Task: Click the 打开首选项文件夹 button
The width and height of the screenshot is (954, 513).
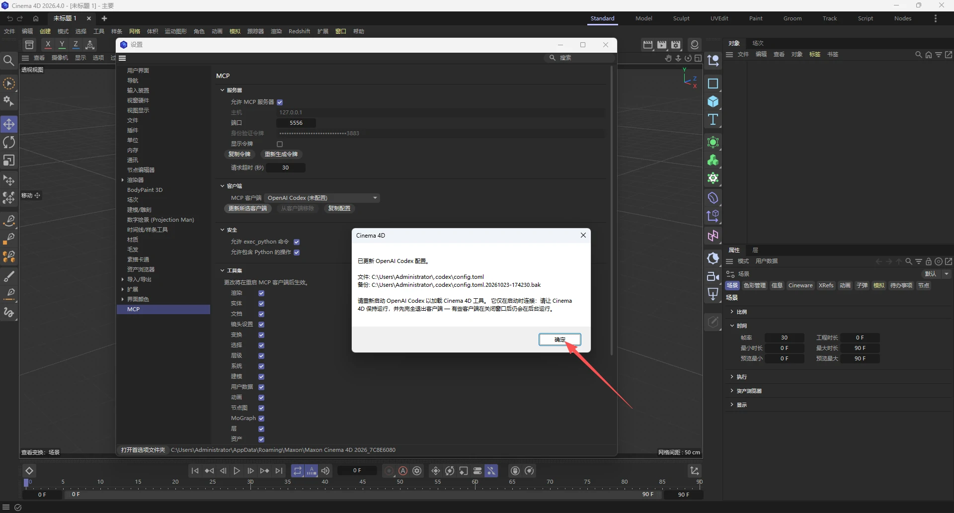Action: point(143,450)
